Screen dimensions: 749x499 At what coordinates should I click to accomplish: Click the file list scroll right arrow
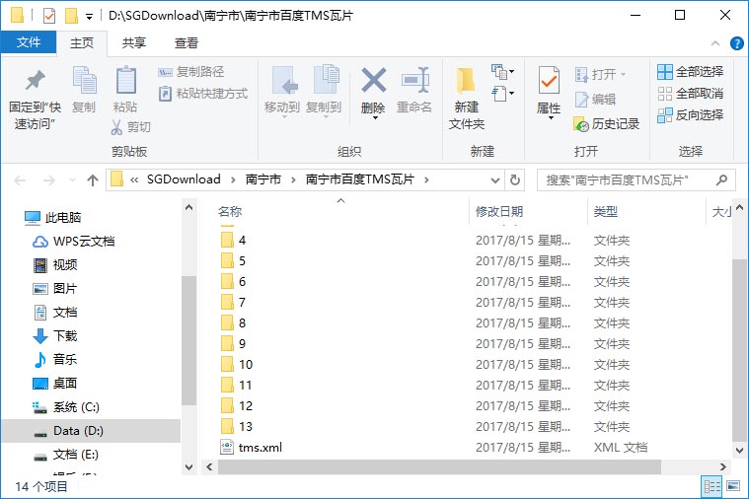tap(722, 467)
